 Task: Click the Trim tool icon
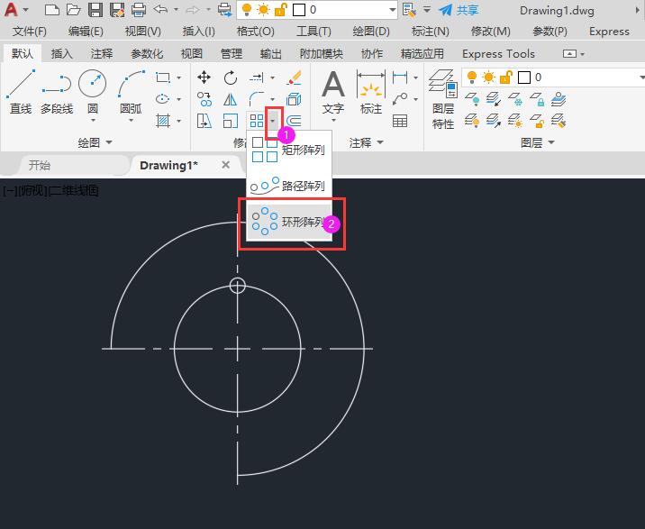click(256, 77)
